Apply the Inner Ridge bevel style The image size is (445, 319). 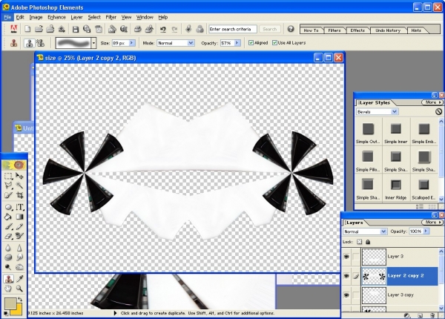point(395,189)
